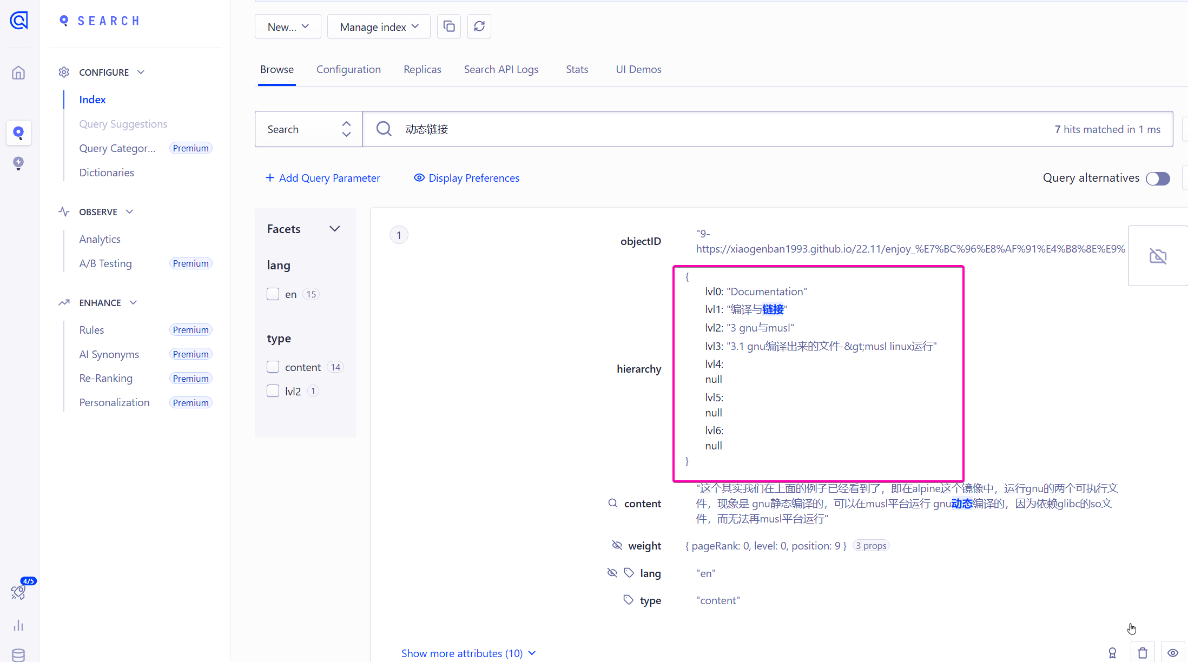Image resolution: width=1188 pixels, height=662 pixels.
Task: Open Dictionaries in sidebar
Action: [x=107, y=173]
